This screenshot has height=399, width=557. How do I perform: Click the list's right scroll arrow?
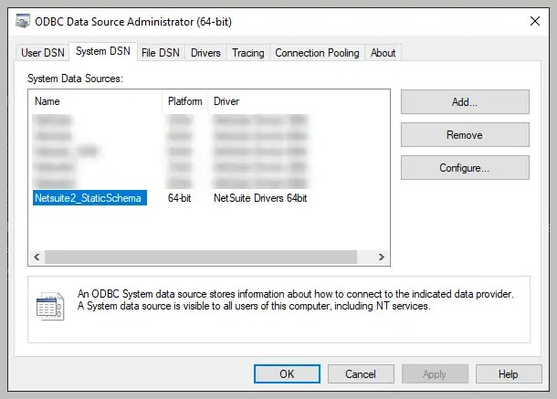[x=384, y=258]
